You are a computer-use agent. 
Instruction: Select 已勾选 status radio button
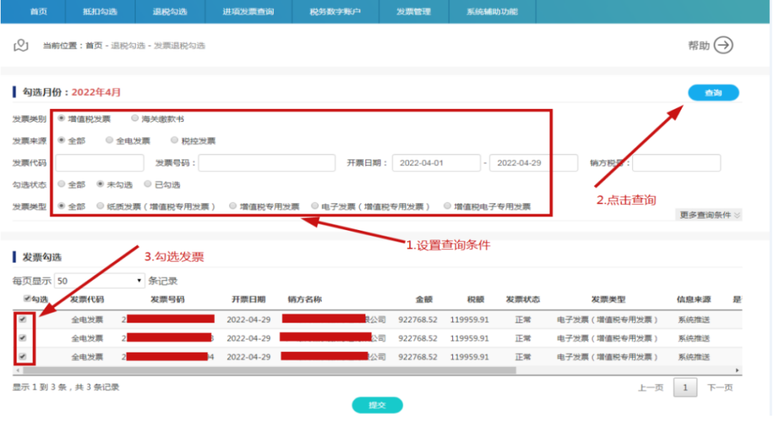[x=148, y=184]
